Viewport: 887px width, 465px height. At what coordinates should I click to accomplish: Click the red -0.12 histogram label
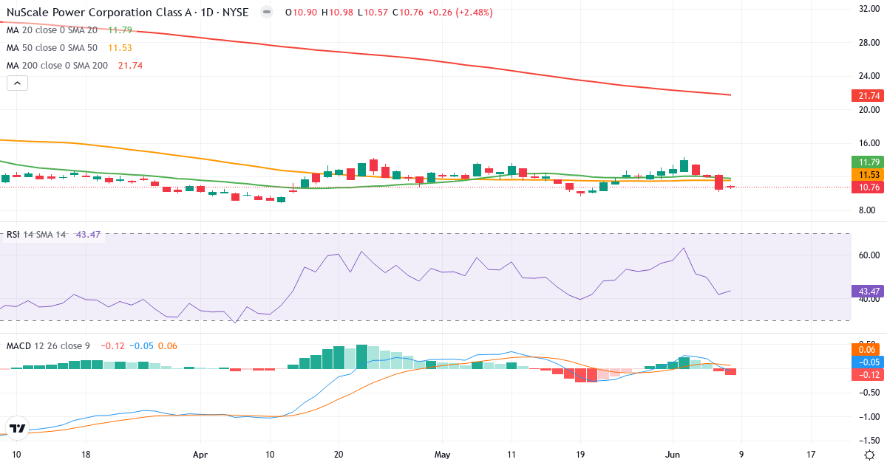click(869, 375)
